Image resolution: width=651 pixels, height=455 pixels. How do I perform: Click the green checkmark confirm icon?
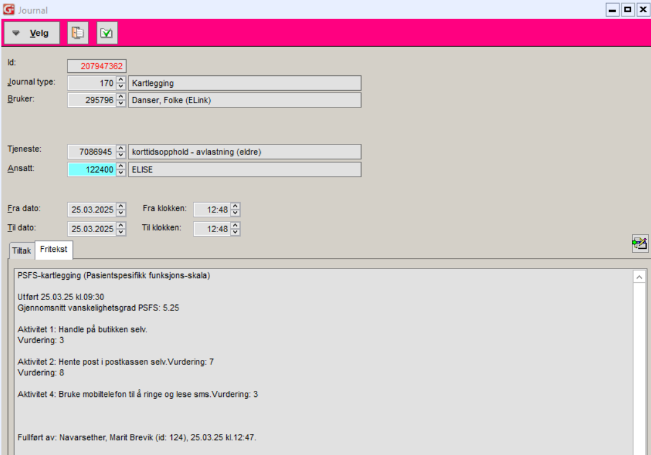click(x=107, y=33)
